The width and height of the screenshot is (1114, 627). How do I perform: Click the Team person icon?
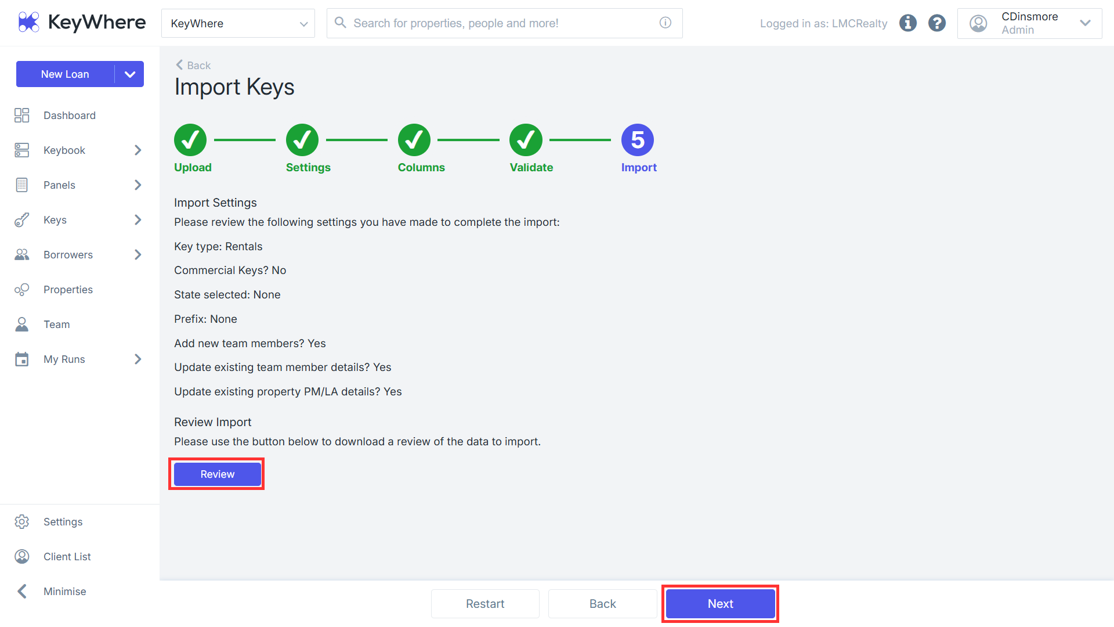21,325
